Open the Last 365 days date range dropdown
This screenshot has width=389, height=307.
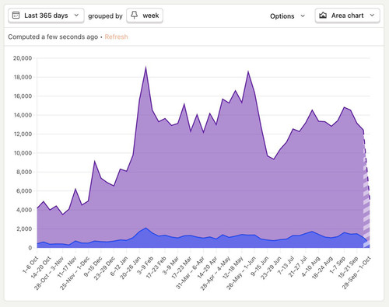coord(46,16)
